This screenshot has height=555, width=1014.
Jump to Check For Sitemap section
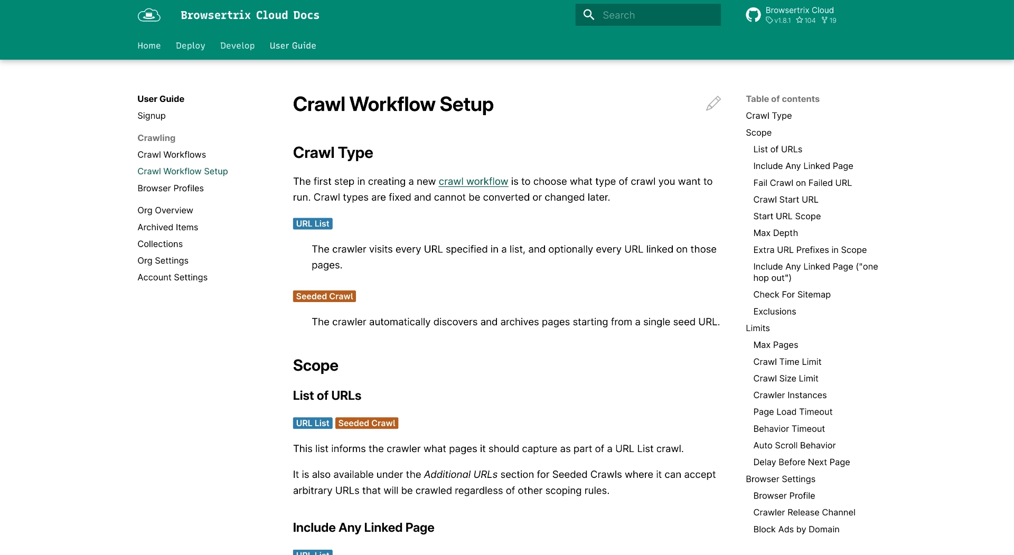pyautogui.click(x=792, y=295)
